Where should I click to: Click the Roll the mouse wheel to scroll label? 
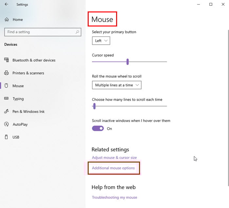point(117,76)
